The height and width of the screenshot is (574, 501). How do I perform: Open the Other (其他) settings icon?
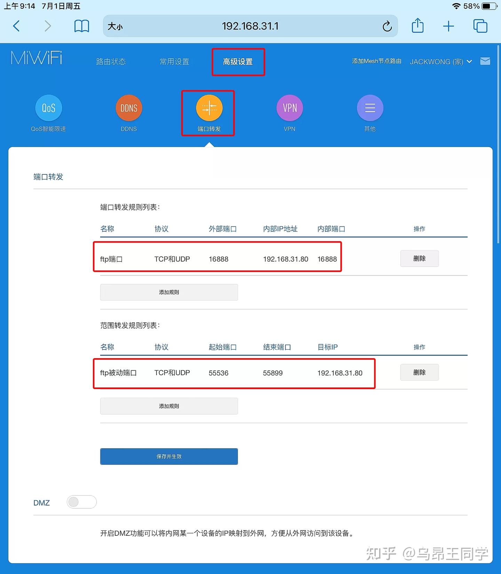(370, 108)
